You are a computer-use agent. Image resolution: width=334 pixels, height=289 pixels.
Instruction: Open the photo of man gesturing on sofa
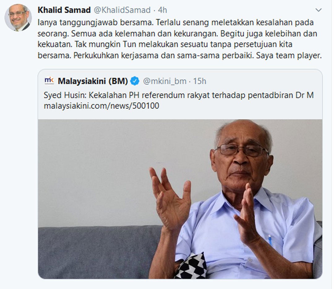pos(180,199)
